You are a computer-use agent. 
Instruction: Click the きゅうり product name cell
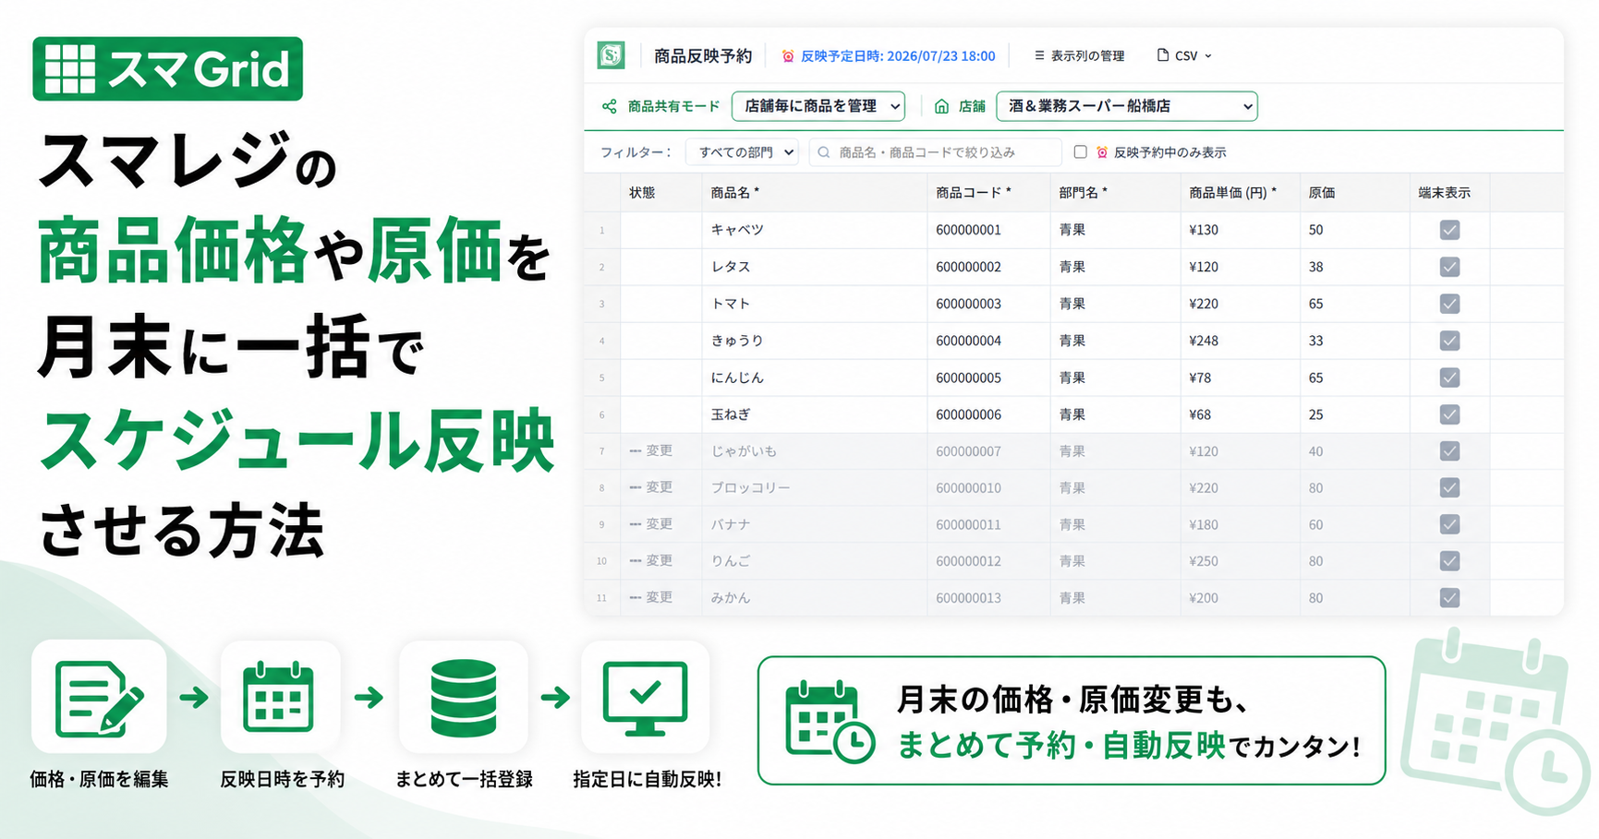coord(814,341)
